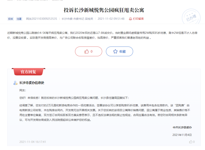
Task: Click the 长沙市委办信息处 avatar icon
Action: coord(16,83)
